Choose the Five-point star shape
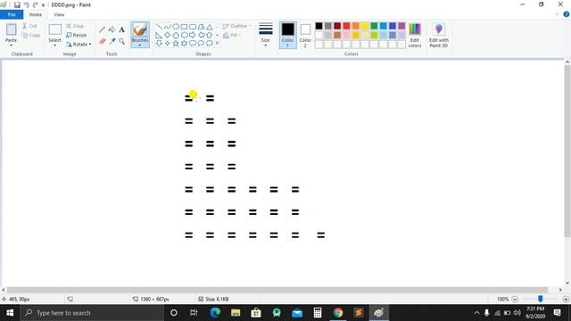The height and width of the screenshot is (321, 571). pos(176,44)
